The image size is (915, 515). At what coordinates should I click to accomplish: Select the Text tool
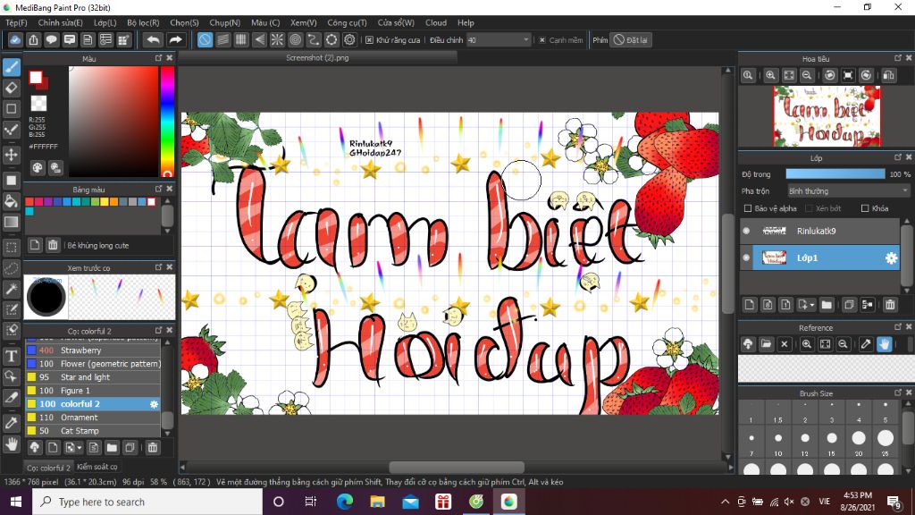click(11, 356)
